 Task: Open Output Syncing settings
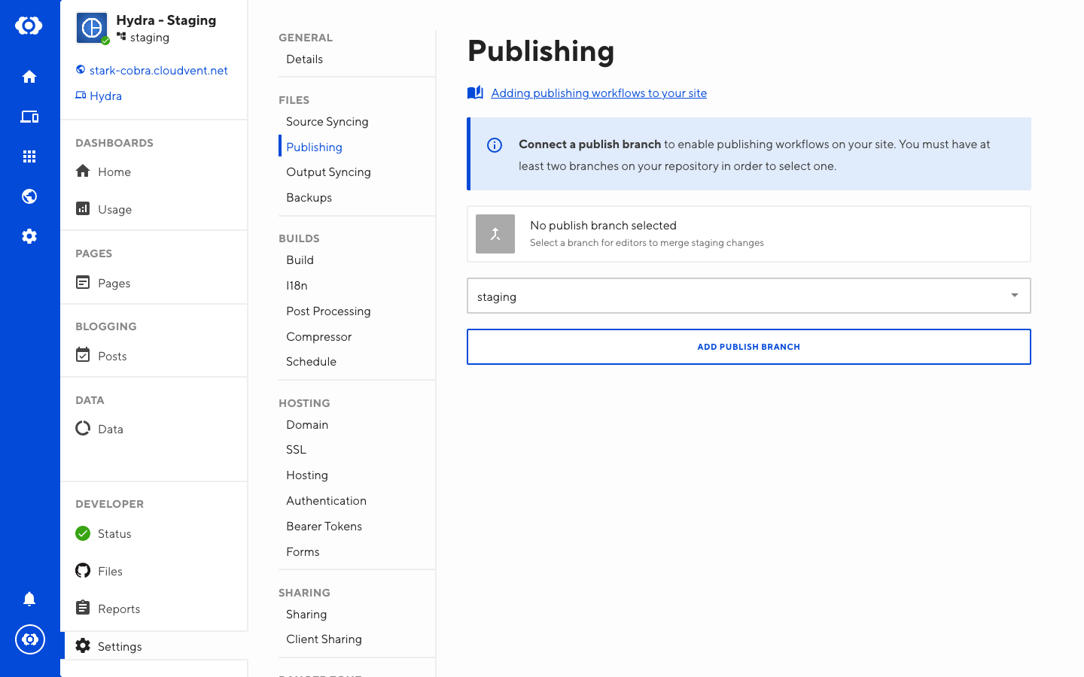[x=328, y=172]
